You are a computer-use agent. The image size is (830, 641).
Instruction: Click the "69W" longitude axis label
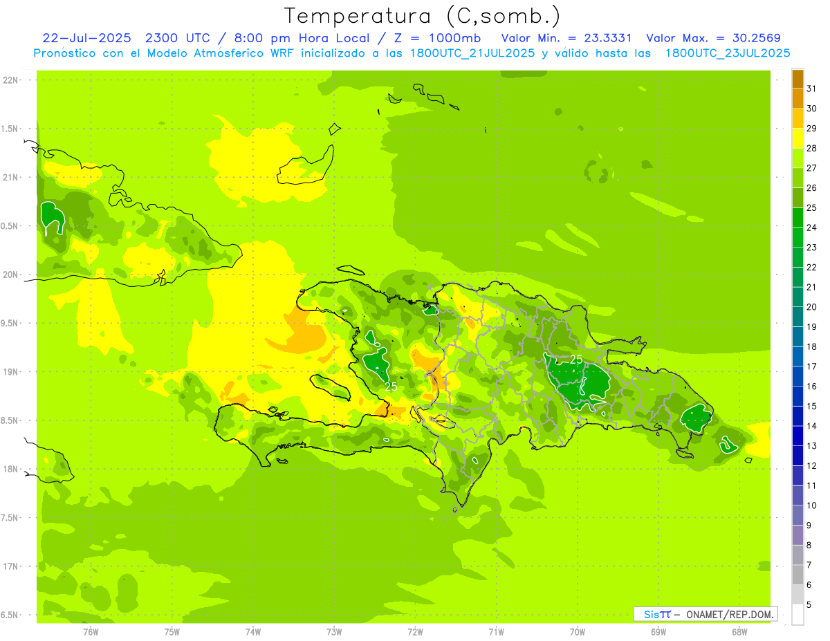point(658,631)
